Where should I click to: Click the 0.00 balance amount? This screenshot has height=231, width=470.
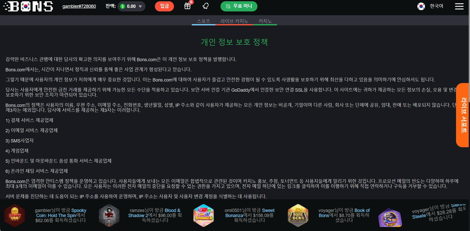(131, 6)
